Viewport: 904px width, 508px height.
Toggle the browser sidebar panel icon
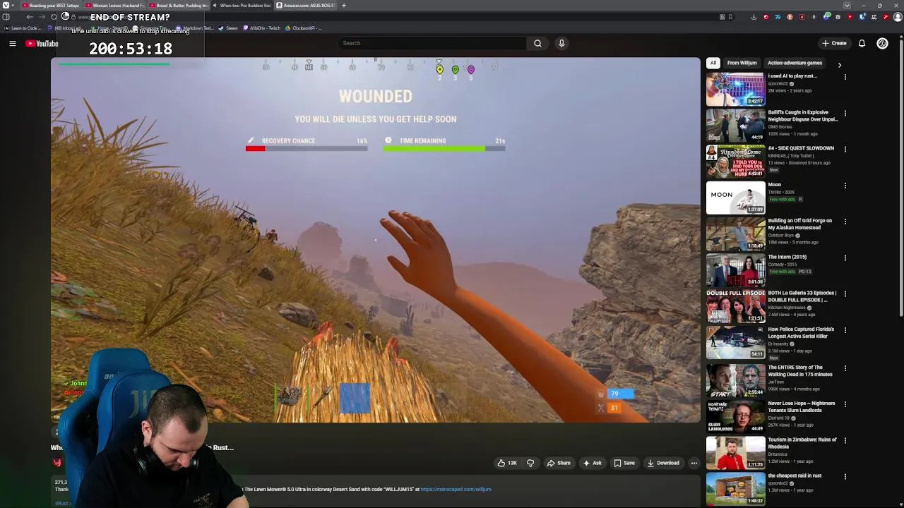pyautogui.click(x=6, y=17)
